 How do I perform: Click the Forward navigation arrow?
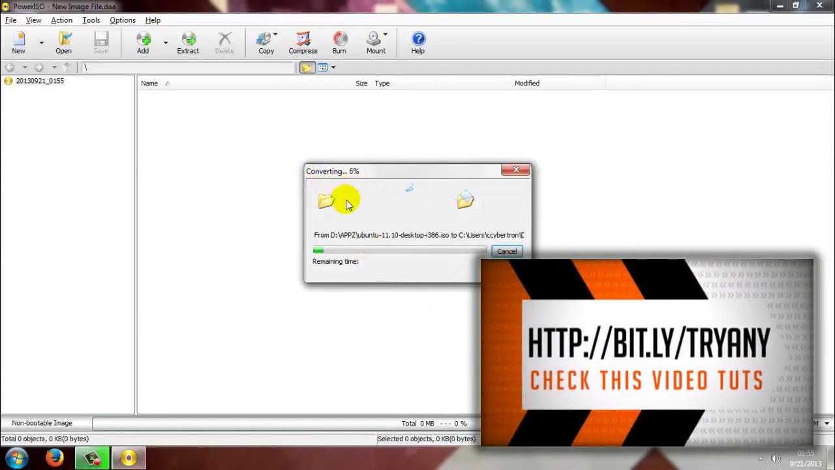pyautogui.click(x=38, y=67)
